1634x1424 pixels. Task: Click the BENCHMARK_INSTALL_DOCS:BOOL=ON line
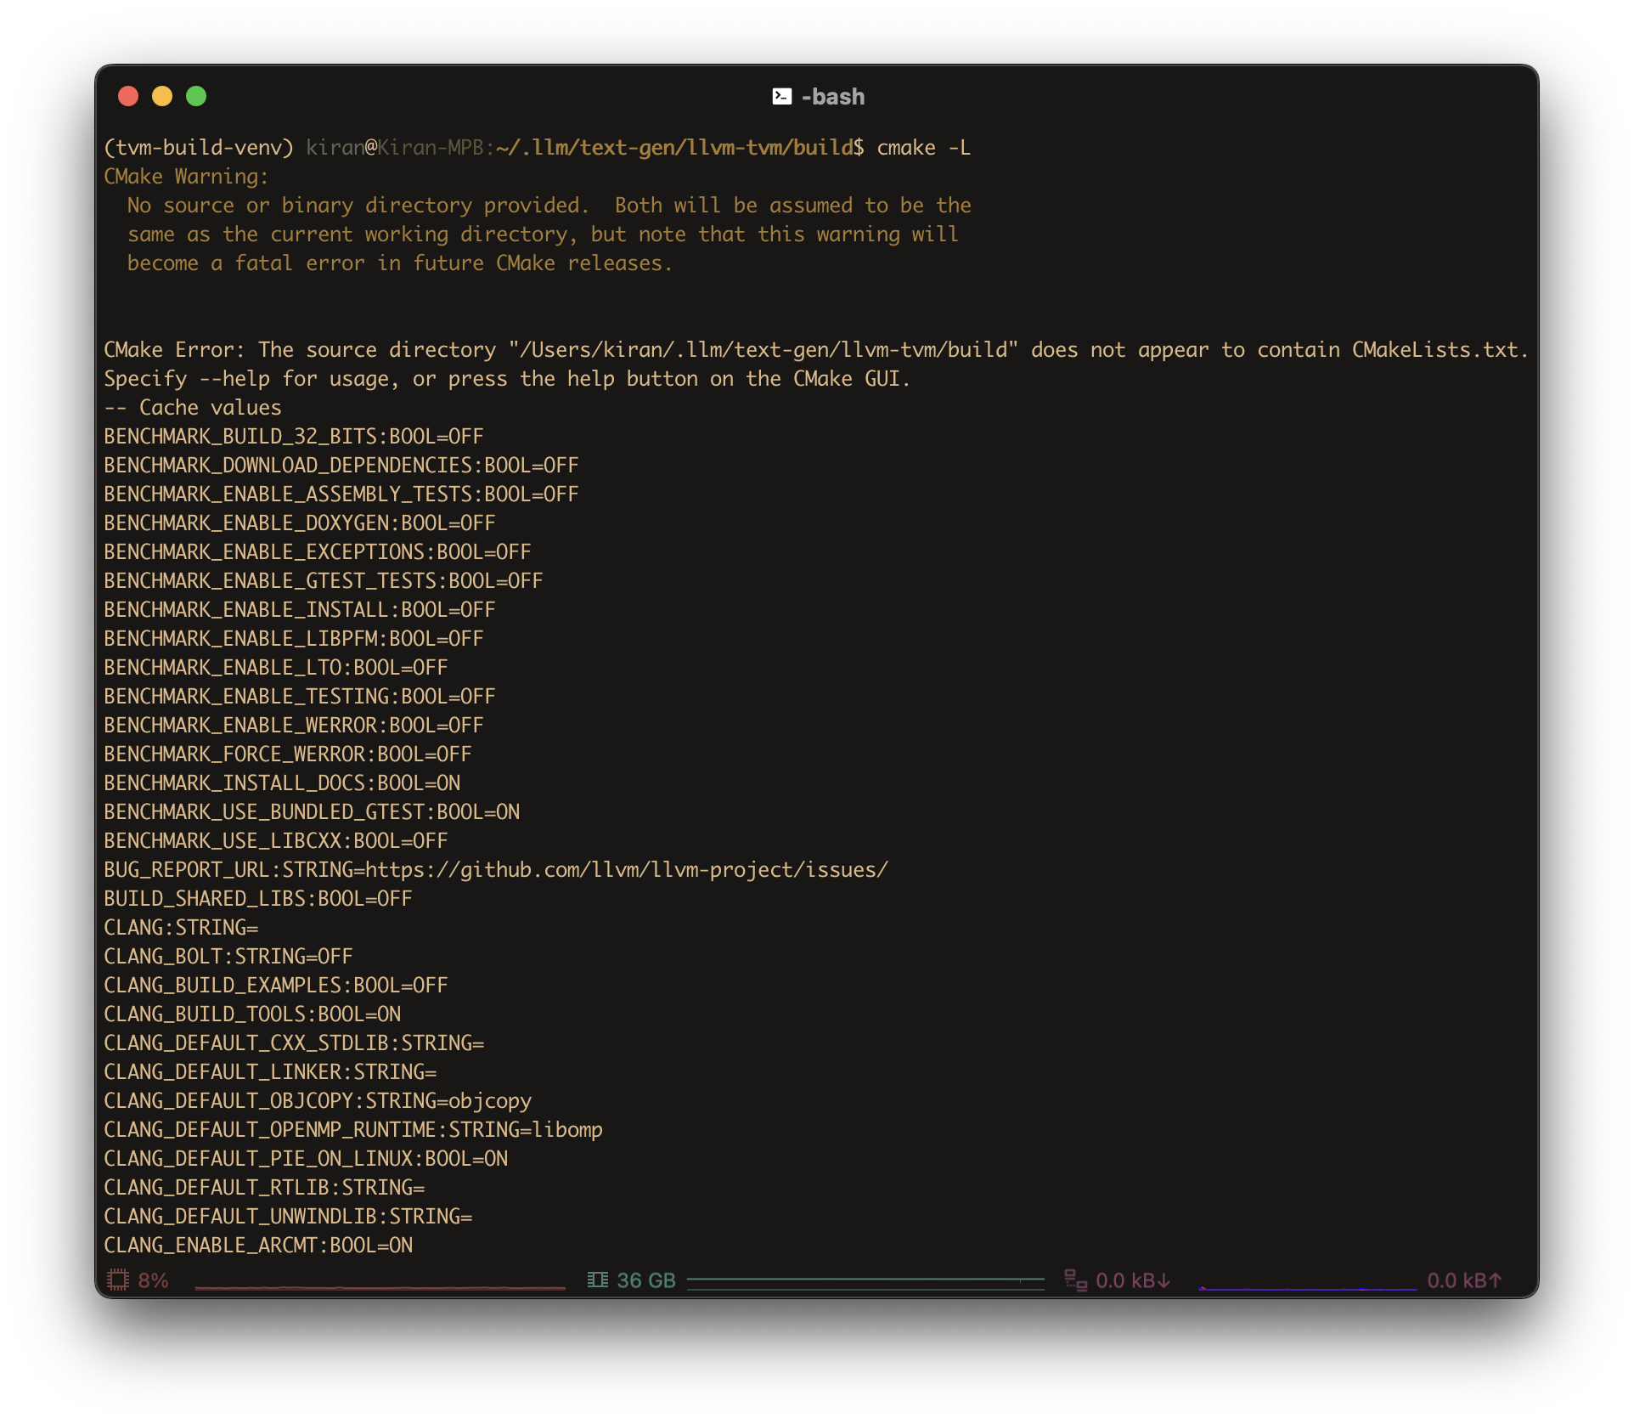click(x=282, y=783)
